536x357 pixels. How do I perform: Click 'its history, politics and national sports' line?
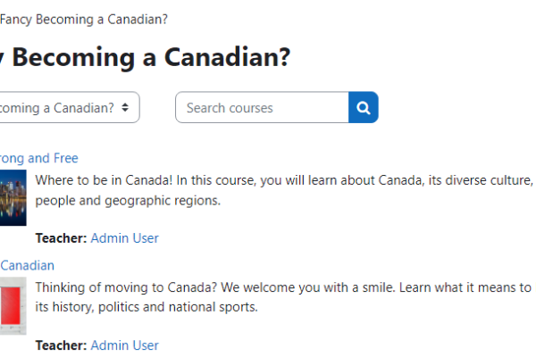147,308
